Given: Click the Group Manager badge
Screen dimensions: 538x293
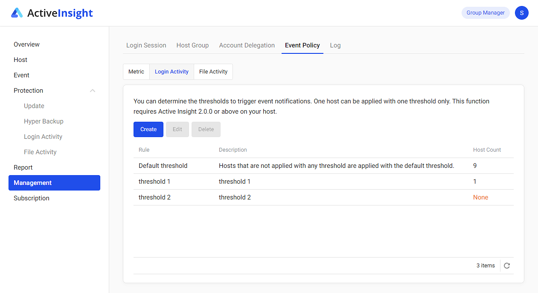Looking at the screenshot, I should pyautogui.click(x=486, y=13).
